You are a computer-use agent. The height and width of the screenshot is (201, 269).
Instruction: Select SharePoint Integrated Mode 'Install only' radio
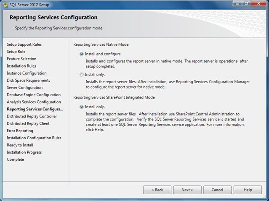82,107
